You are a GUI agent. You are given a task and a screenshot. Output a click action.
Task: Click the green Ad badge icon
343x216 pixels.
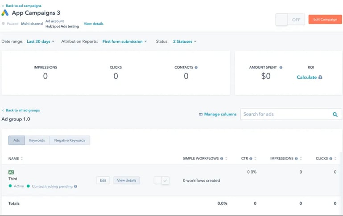11,172
